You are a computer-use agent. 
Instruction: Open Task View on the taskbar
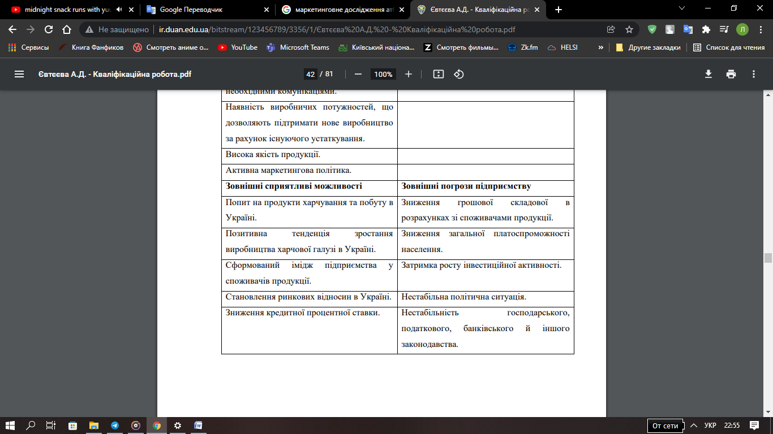[x=50, y=426]
